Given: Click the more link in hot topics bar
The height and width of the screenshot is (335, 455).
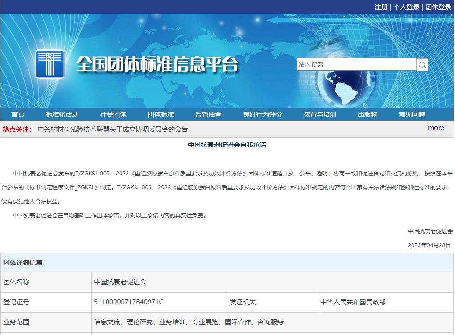Looking at the screenshot, I should pyautogui.click(x=436, y=128).
